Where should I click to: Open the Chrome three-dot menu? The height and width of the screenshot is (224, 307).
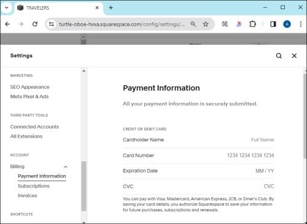(x=301, y=24)
